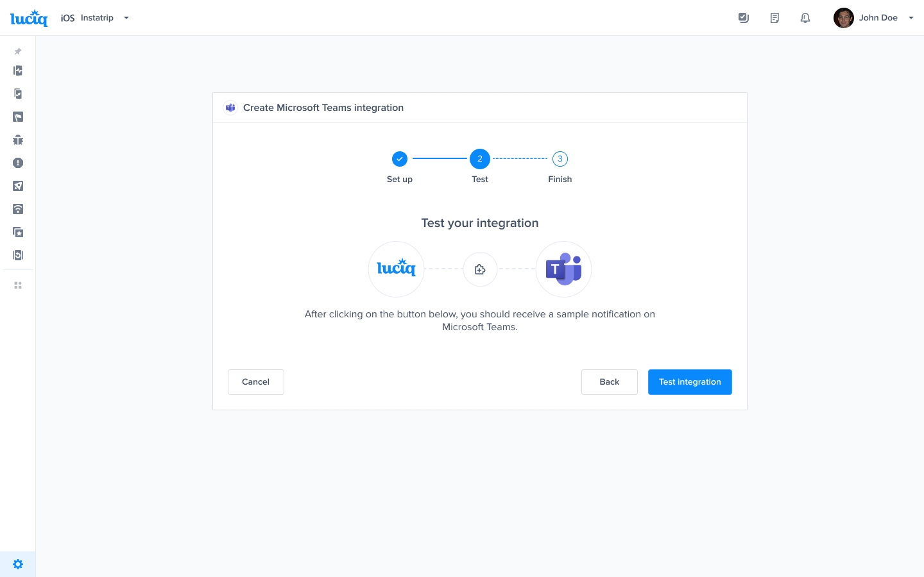
Task: Click step 3 Finish in the stepper
Action: point(560,159)
